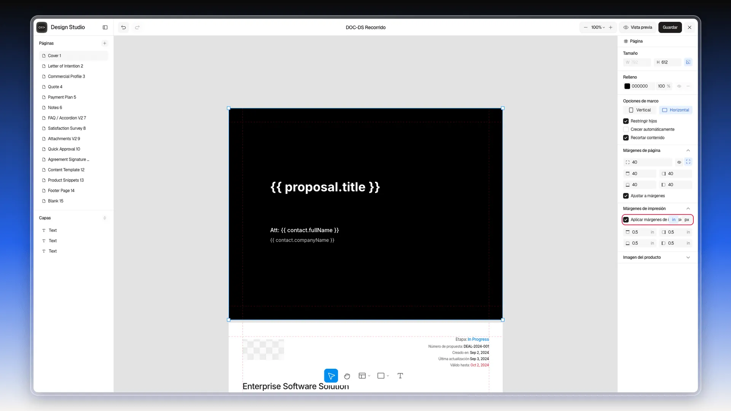Image resolution: width=731 pixels, height=411 pixels.
Task: Select the Horizontal frame orientation
Action: tap(675, 110)
